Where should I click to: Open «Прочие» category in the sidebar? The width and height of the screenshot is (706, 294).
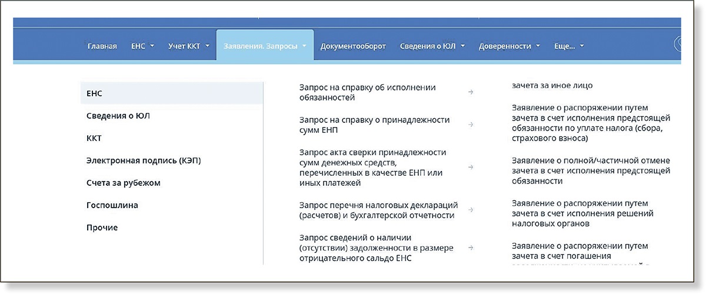(x=102, y=228)
